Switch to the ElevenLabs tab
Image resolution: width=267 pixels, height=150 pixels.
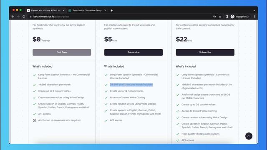tap(45, 10)
